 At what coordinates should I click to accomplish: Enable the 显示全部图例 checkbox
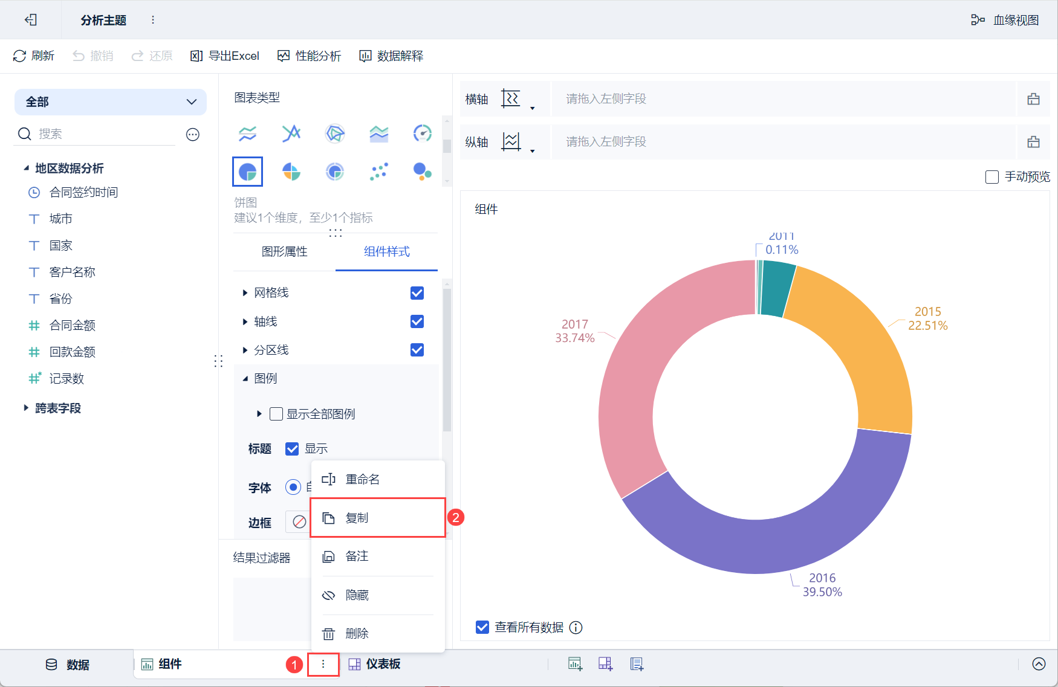(x=276, y=414)
